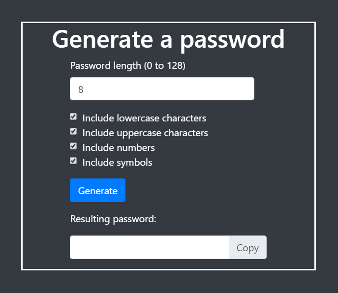Click the 'Include lowercase characters' label text
This screenshot has height=293, width=338.
pyautogui.click(x=144, y=118)
